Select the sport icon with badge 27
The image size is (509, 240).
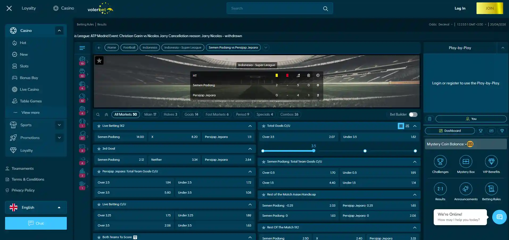pos(82,136)
